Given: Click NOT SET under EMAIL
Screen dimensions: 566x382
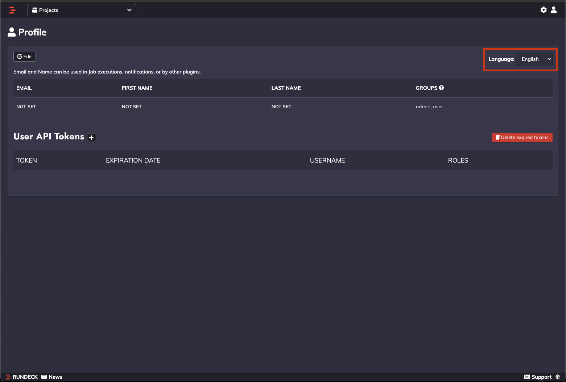Looking at the screenshot, I should (x=26, y=106).
